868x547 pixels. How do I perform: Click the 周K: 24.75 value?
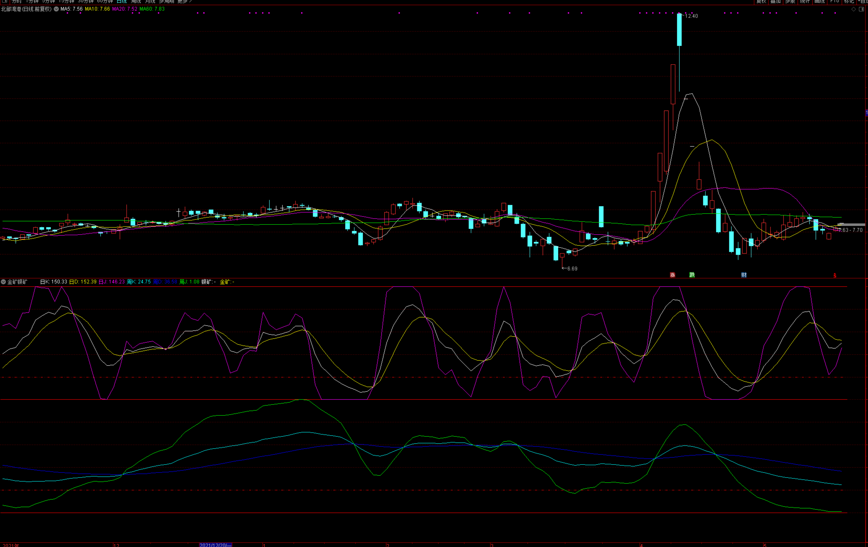(x=139, y=281)
